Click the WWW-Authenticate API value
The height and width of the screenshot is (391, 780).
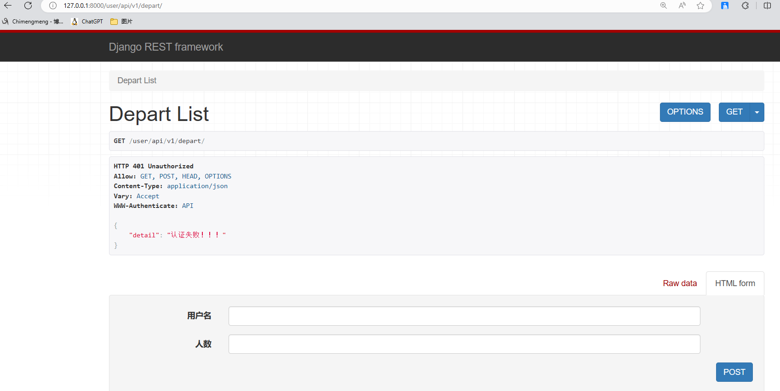[x=188, y=206]
